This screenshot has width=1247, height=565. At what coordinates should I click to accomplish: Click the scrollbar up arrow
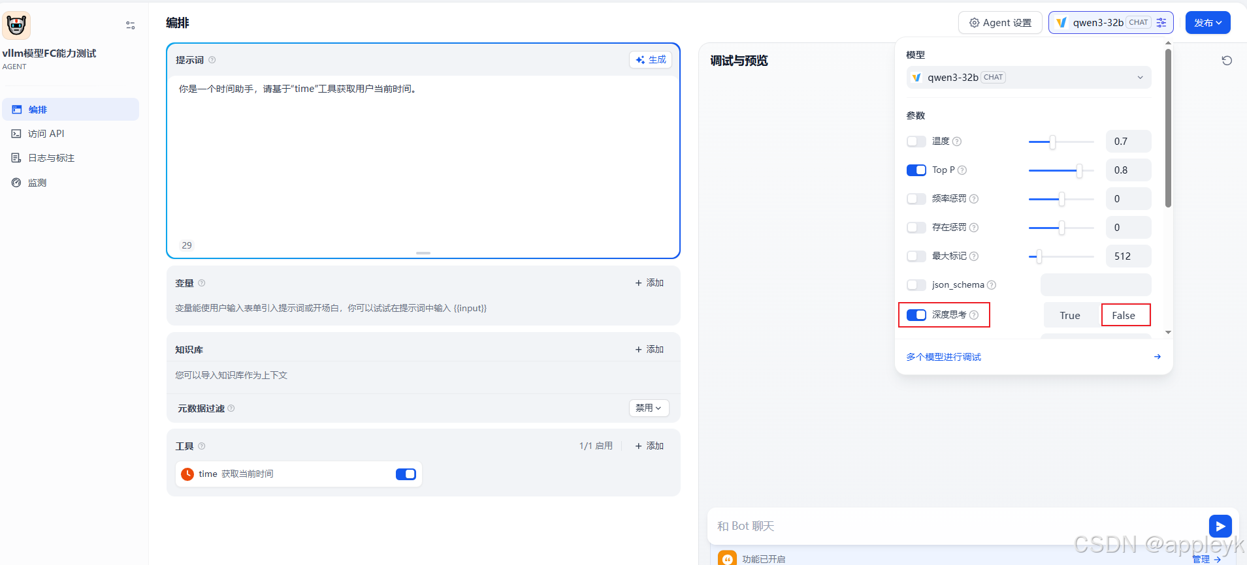[1168, 44]
